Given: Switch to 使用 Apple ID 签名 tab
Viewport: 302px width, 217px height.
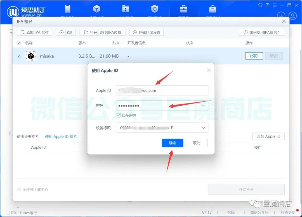Looking at the screenshot, I should [61, 137].
